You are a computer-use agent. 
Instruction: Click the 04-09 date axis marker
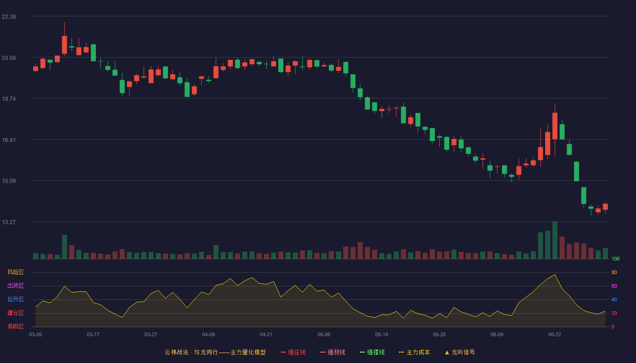coord(209,334)
